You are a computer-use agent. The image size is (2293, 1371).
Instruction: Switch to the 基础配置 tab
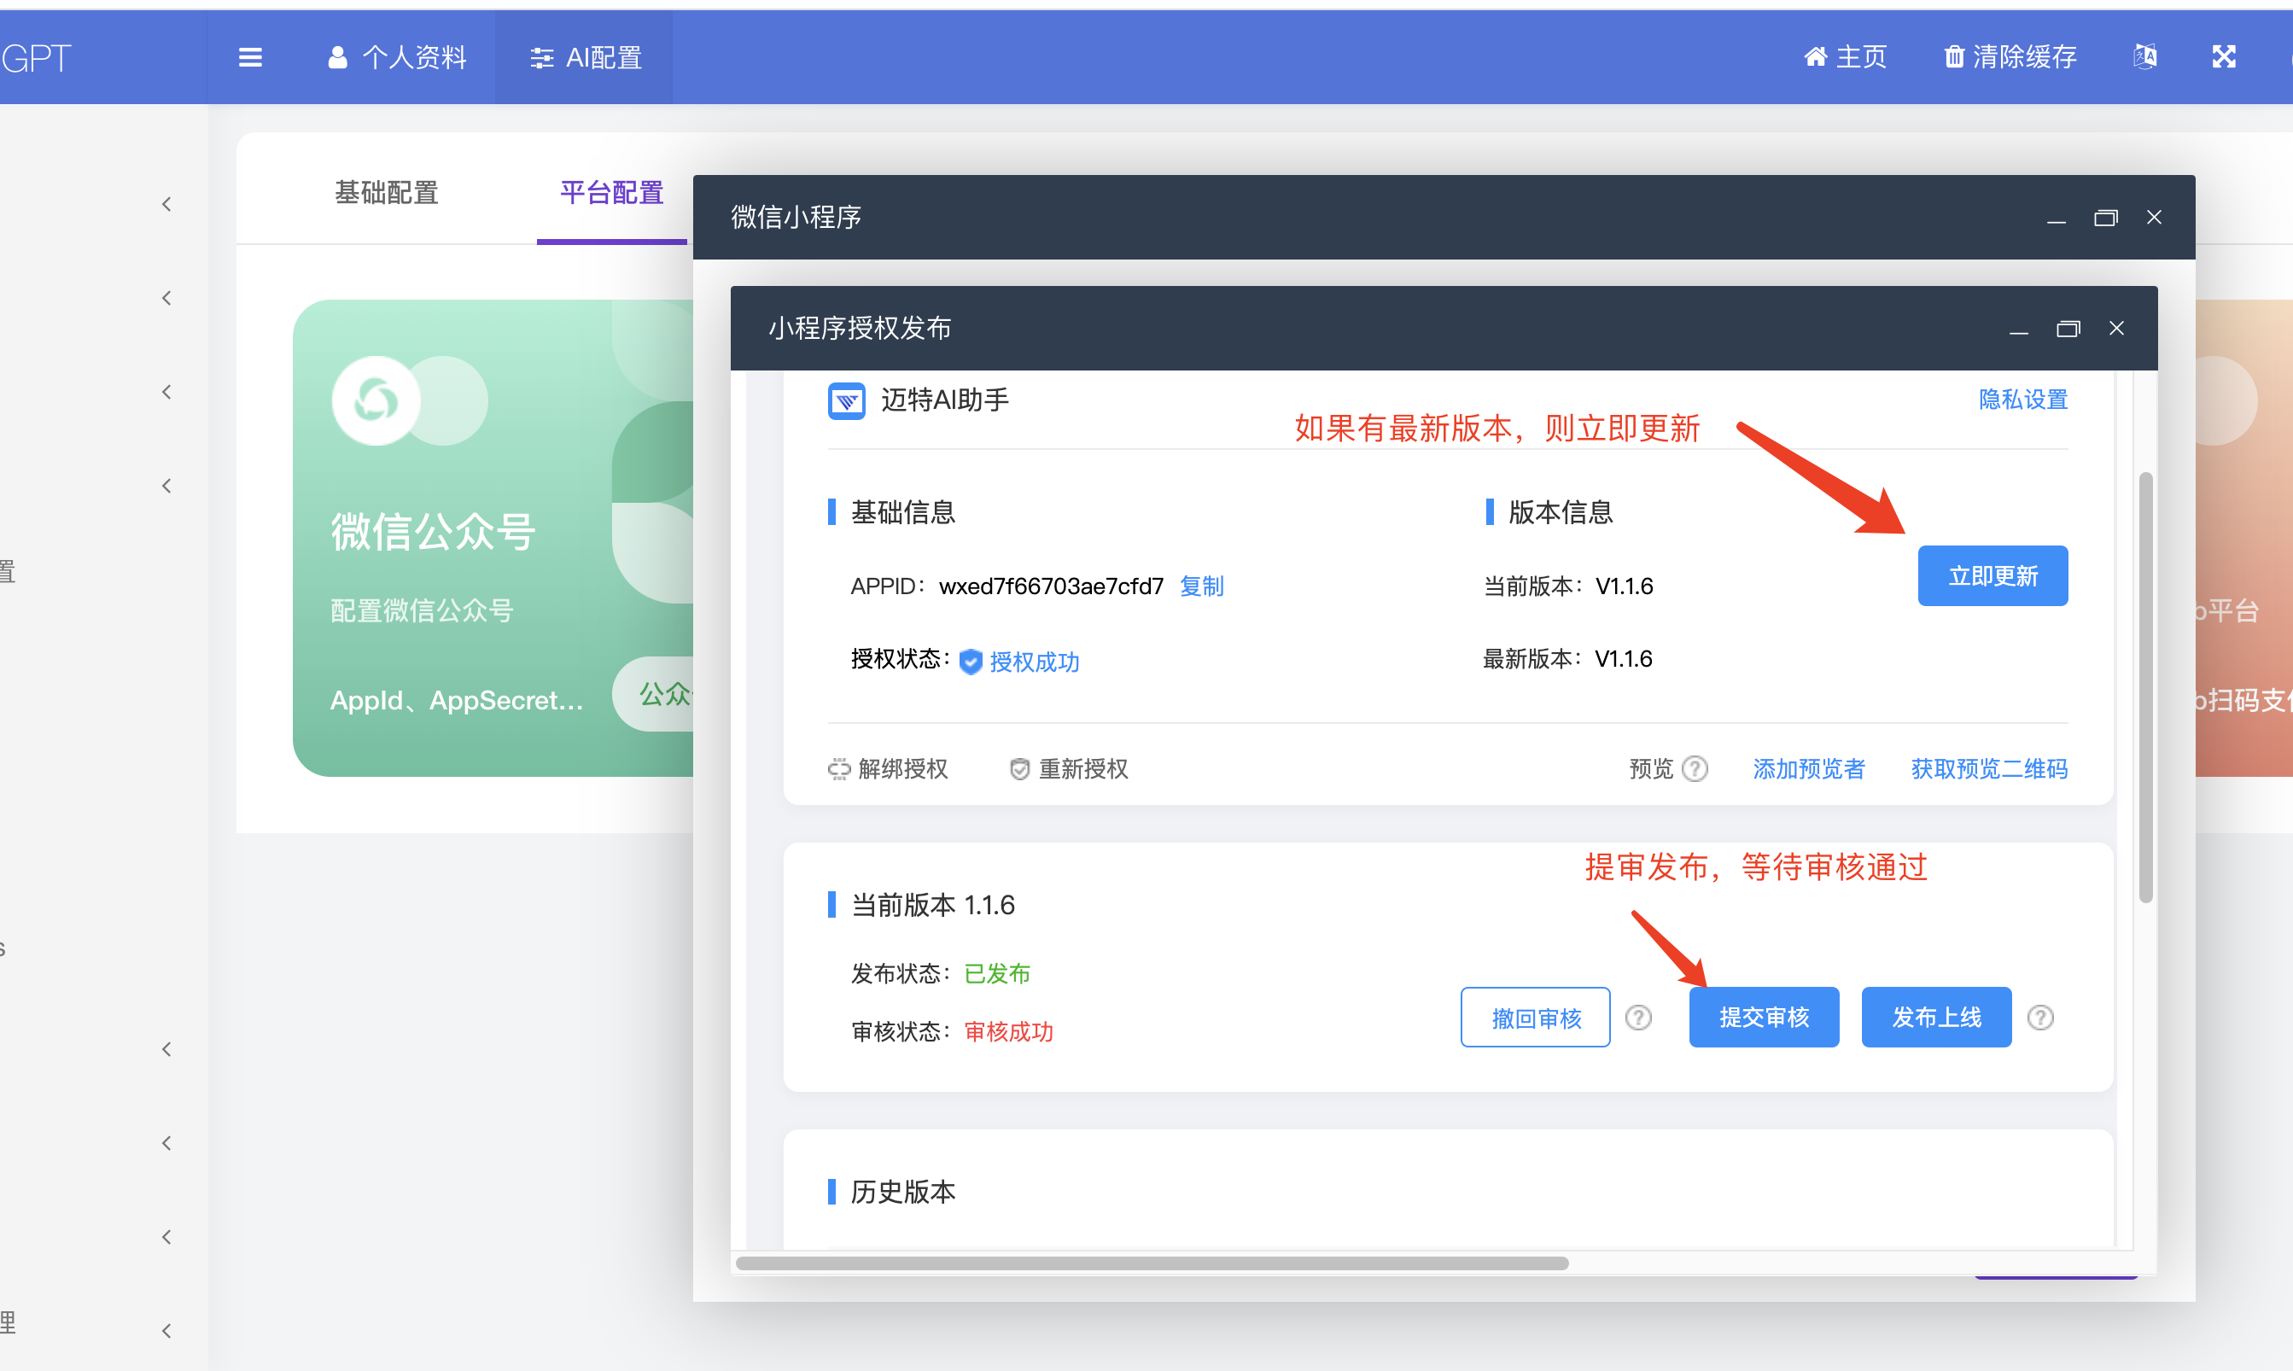coord(386,192)
